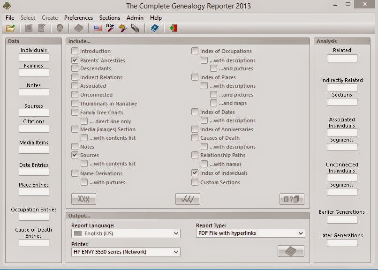This screenshot has height=270, width=378.
Task: Enable Thumbnails in Narrative
Action: [x=75, y=103]
